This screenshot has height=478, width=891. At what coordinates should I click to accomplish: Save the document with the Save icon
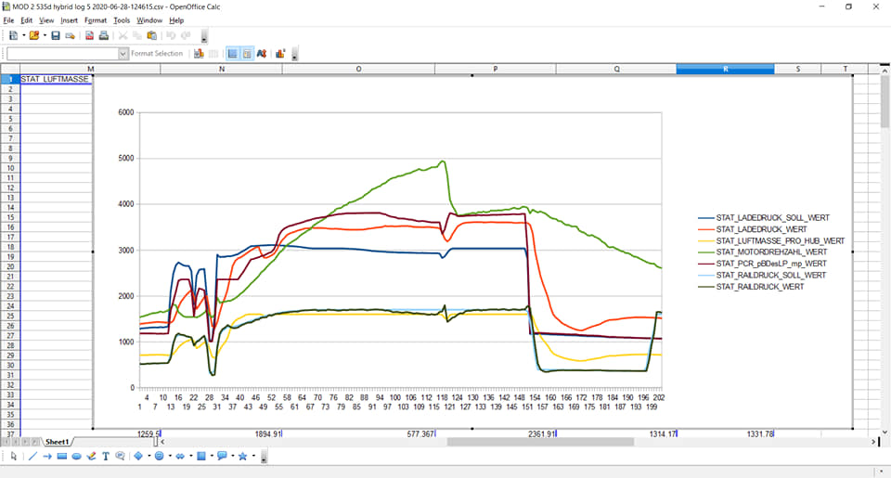point(55,35)
